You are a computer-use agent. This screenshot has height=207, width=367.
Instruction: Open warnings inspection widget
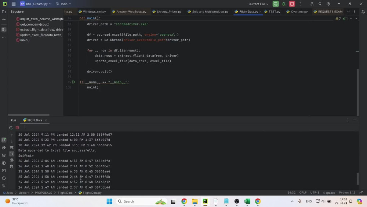click(x=341, y=18)
